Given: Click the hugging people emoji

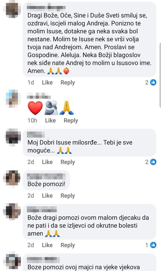Looking at the screenshot, I should [51, 108].
